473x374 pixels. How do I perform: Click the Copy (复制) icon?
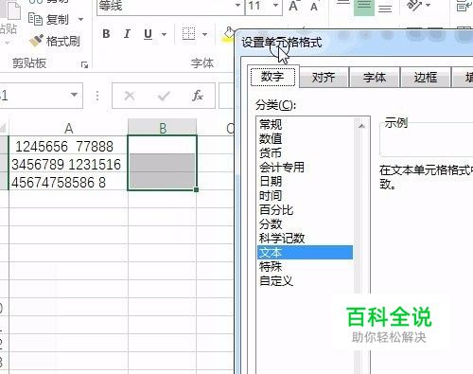pyautogui.click(x=35, y=19)
